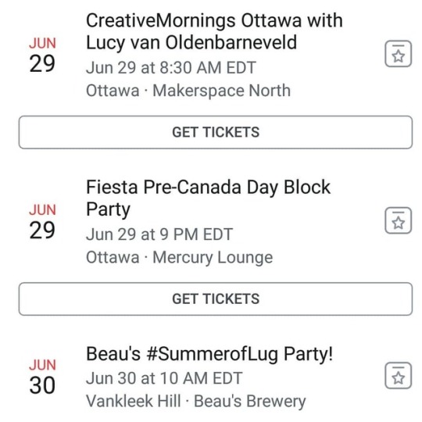Tap the number 29 beside Fiesta event
This screenshot has height=422, width=422.
(42, 231)
